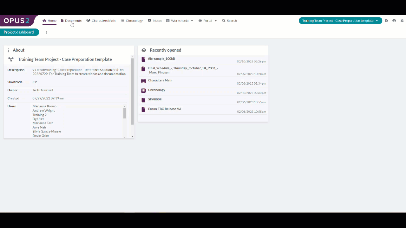Click the Documents tab file icon
The width and height of the screenshot is (406, 228).
pyautogui.click(x=62, y=21)
